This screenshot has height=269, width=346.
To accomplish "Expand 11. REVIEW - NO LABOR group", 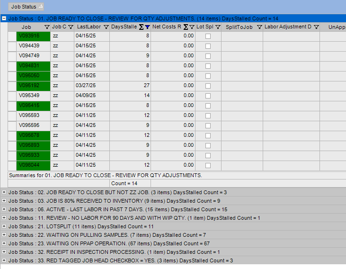I will 4,218.
